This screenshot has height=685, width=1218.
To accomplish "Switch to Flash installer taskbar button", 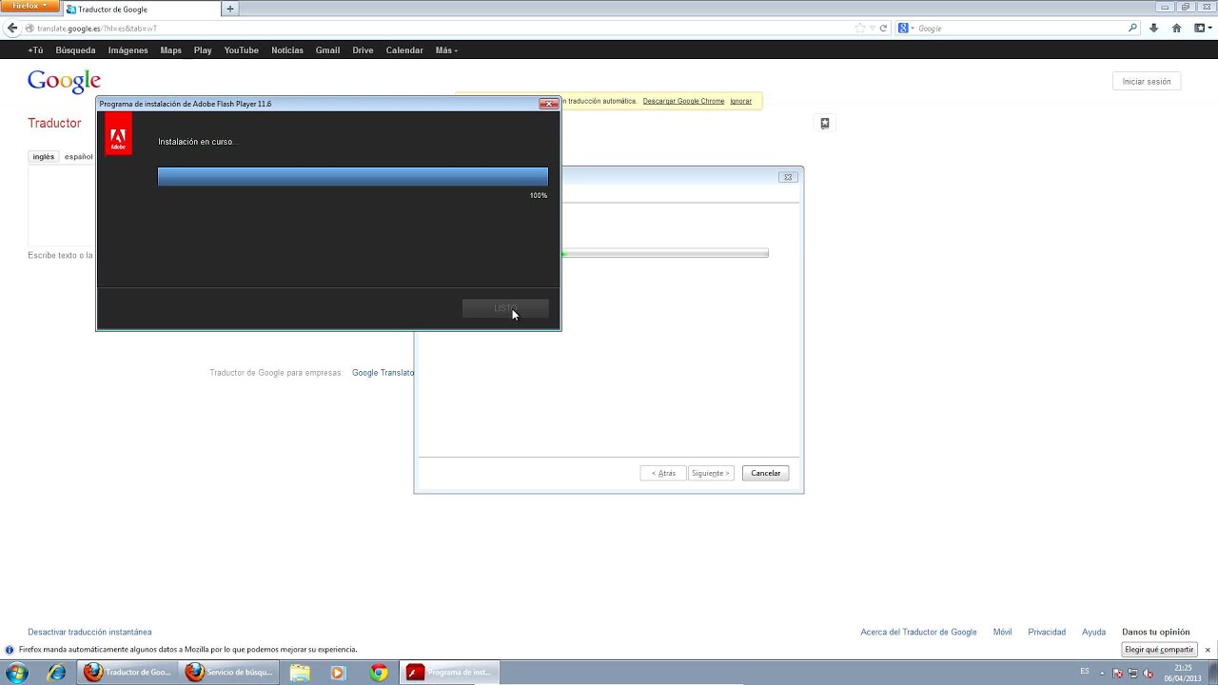I will click(450, 673).
